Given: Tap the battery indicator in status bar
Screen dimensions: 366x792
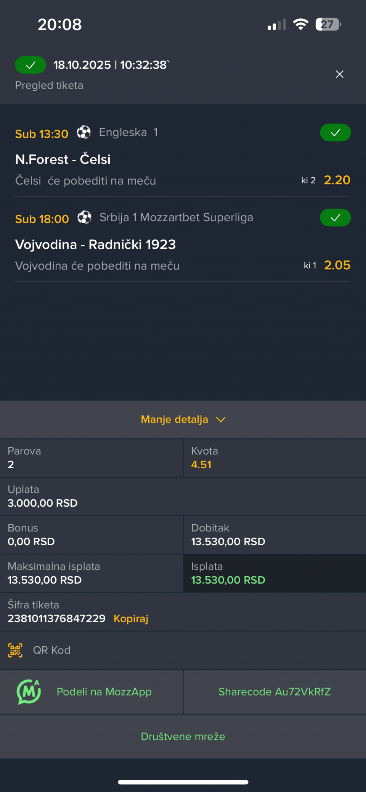Looking at the screenshot, I should (x=328, y=24).
